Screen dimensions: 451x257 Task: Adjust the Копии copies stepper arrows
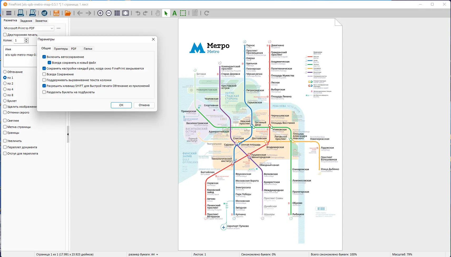pyautogui.click(x=26, y=40)
